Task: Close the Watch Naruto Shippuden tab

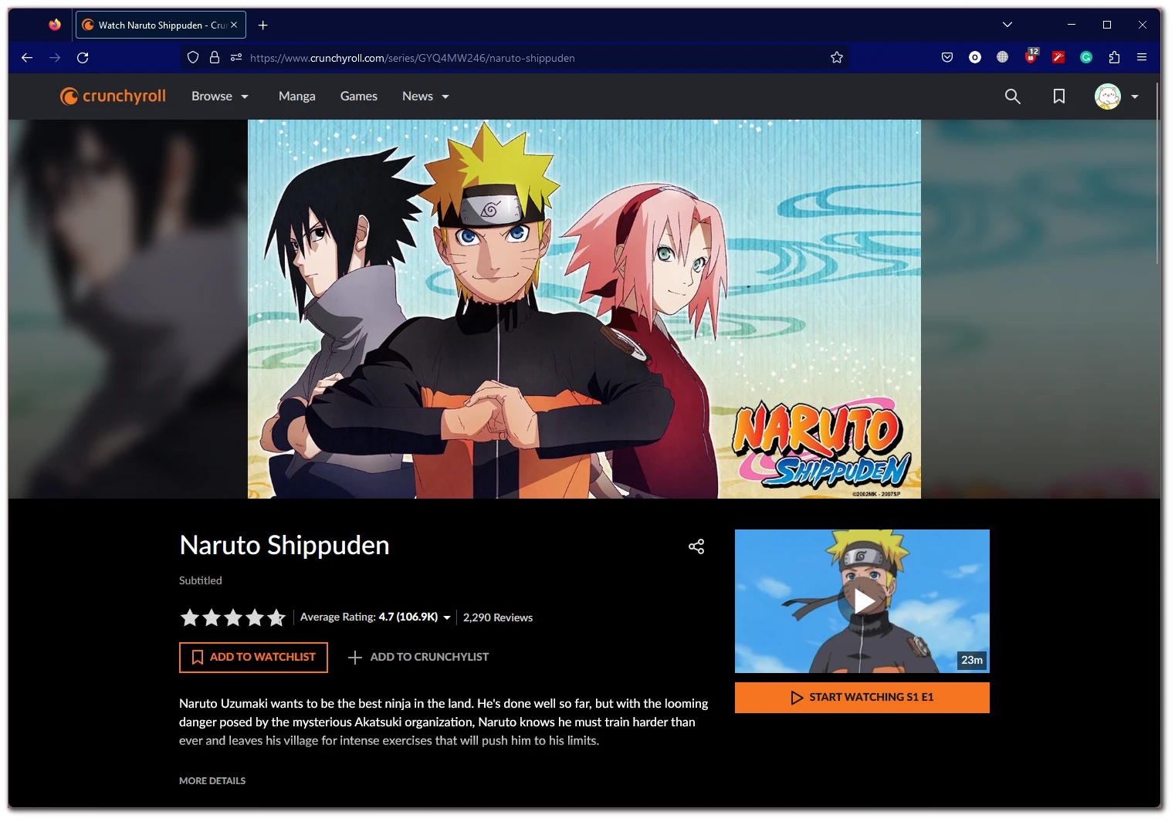Action: click(234, 25)
